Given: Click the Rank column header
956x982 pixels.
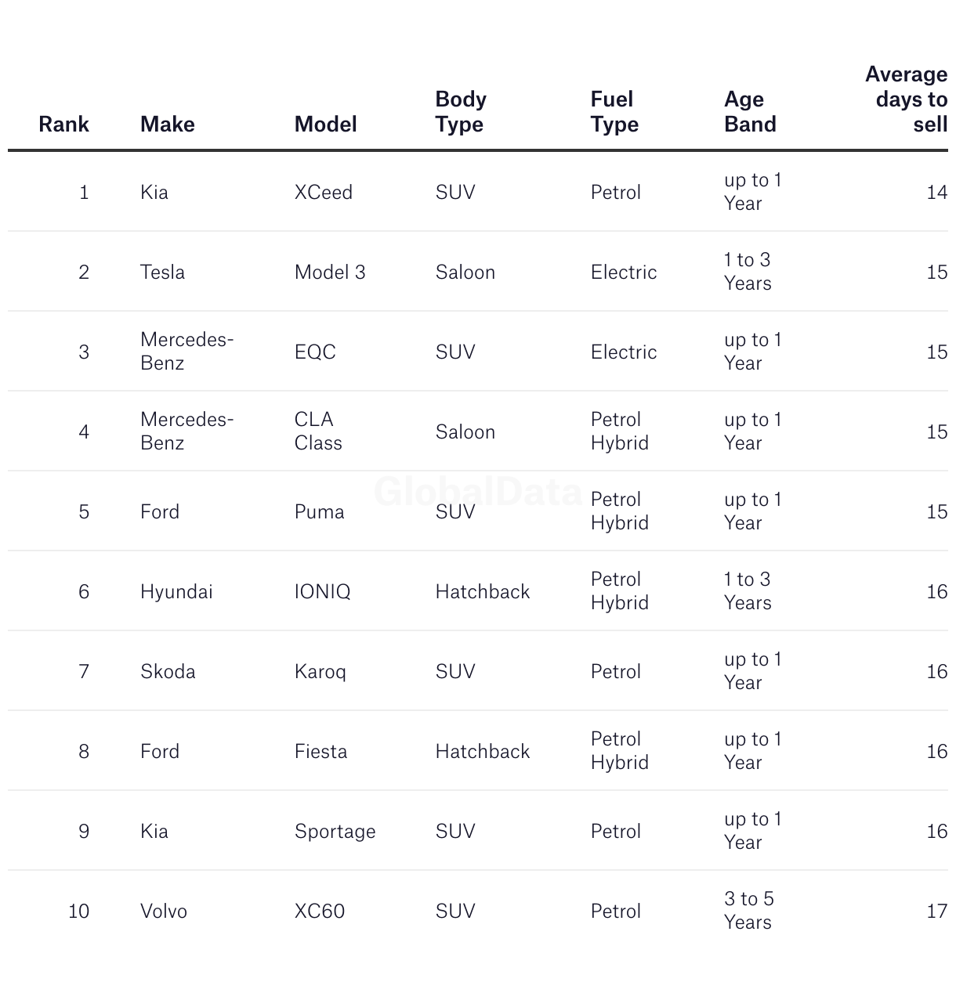Looking at the screenshot, I should tap(63, 124).
